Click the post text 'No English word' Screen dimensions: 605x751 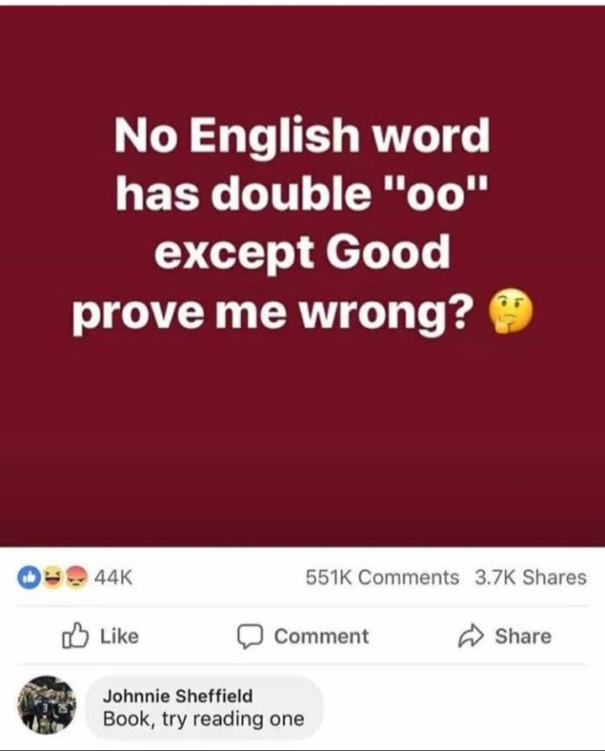coord(302,135)
